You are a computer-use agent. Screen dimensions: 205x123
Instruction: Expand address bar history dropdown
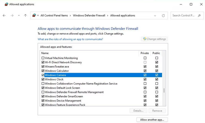[x=155, y=16]
